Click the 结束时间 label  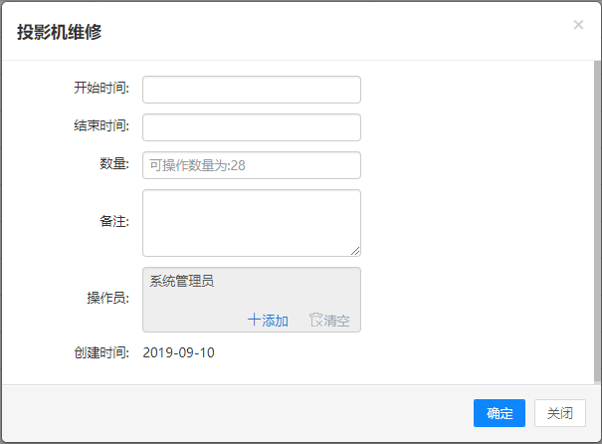point(101,126)
